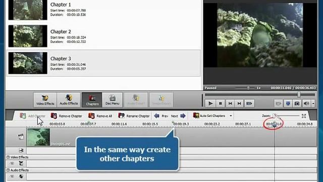Select Chapter 2 thumbnail
323x182 pixels.
(28, 36)
